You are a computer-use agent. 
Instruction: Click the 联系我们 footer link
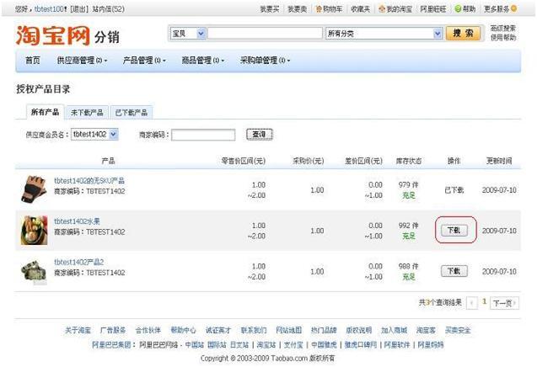coord(254,330)
